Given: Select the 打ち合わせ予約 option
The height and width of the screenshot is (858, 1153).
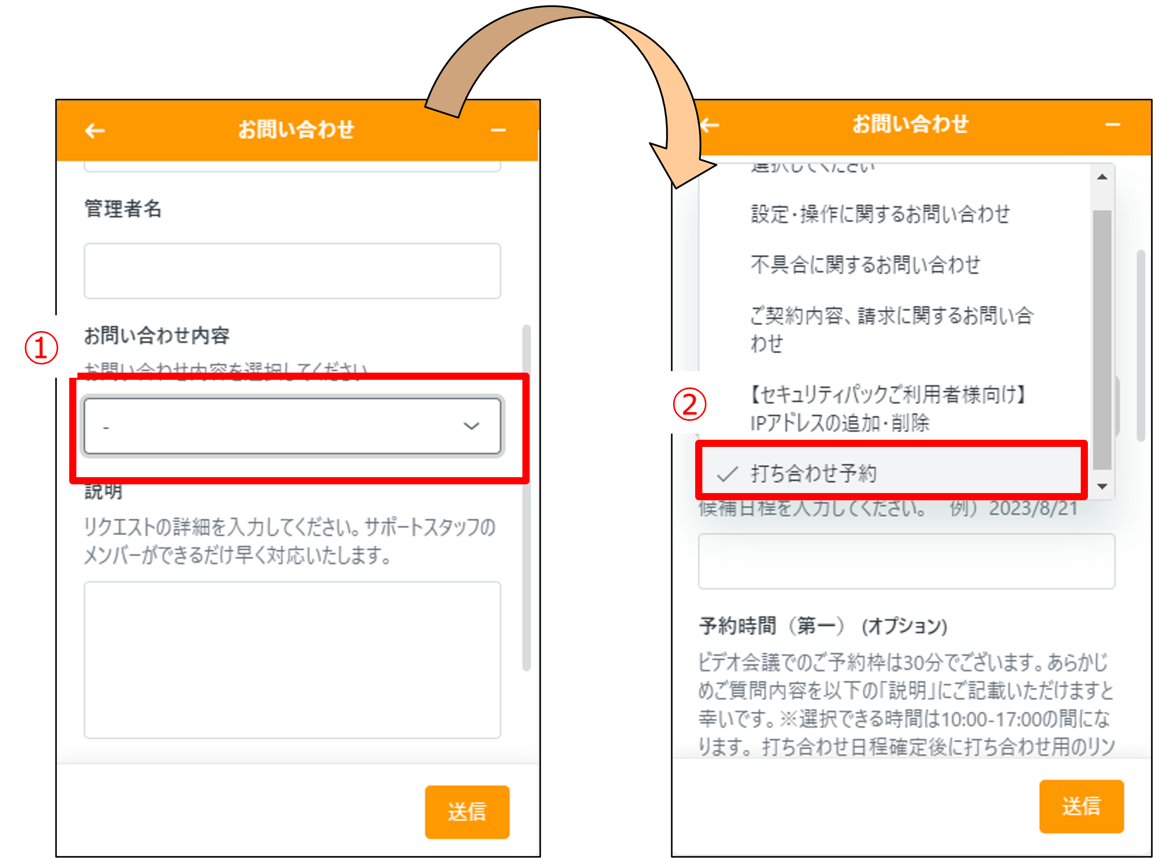Looking at the screenshot, I should click(x=813, y=474).
